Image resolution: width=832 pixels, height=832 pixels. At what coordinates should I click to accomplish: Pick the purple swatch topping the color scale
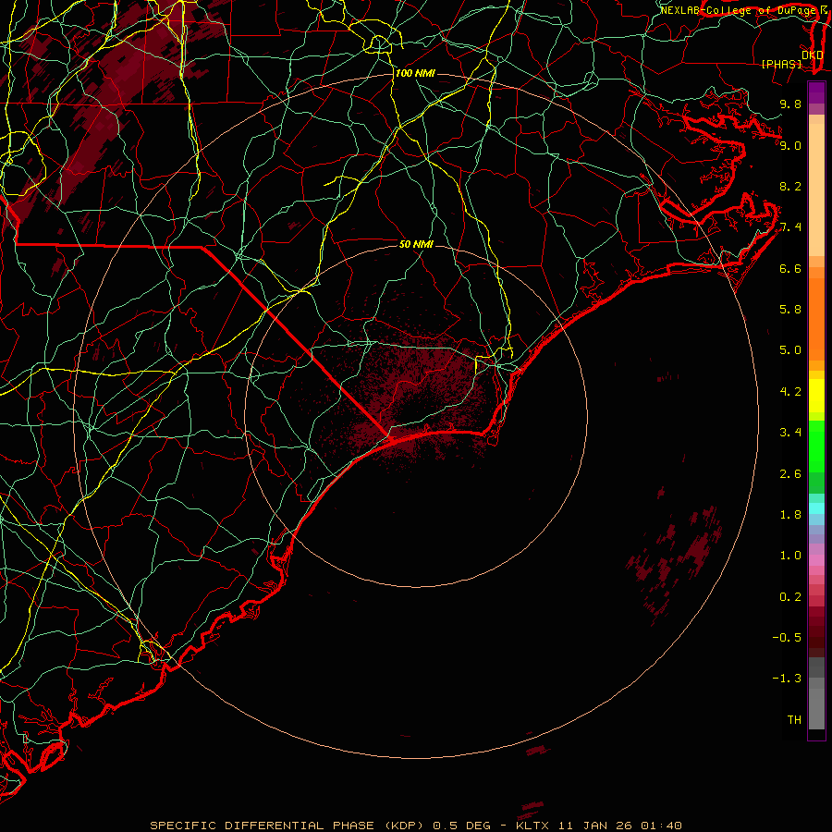[816, 92]
